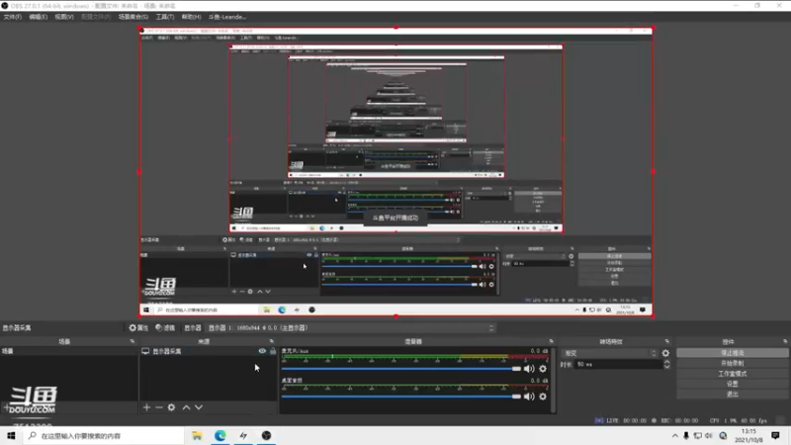Screen dimensions: 791x445
Task: Toggle 工作室模式 studio mode button
Action: pyautogui.click(x=732, y=374)
